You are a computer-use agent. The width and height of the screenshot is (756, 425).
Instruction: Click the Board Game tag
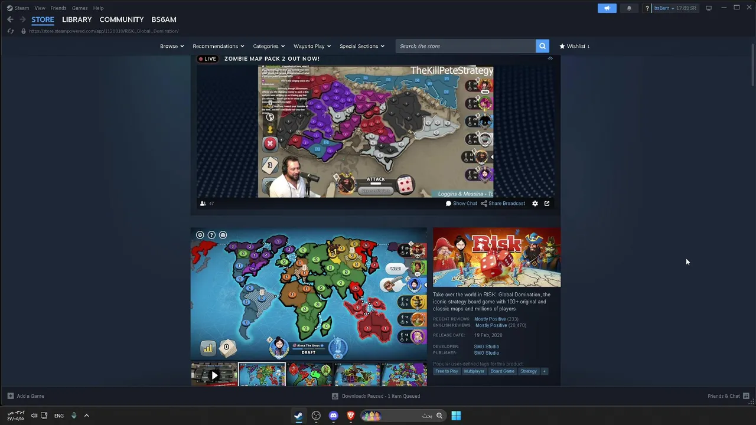[503, 371]
